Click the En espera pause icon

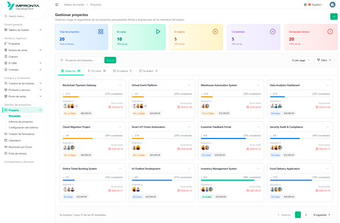pyautogui.click(x=215, y=32)
